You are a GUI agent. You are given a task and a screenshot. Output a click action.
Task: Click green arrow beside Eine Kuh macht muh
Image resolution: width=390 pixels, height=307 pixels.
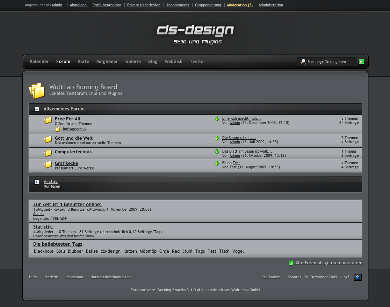[x=217, y=119]
